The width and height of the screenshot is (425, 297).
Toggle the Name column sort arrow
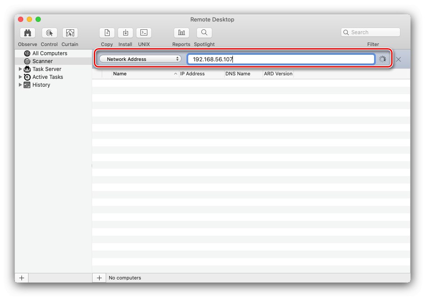click(x=175, y=74)
